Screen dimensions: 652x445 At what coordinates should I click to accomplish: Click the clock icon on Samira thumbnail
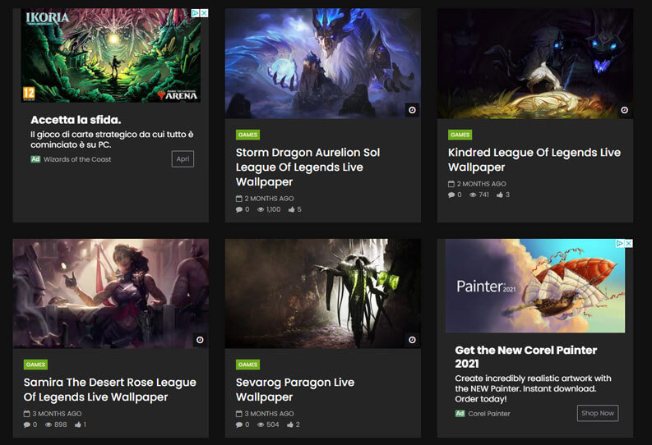click(200, 340)
